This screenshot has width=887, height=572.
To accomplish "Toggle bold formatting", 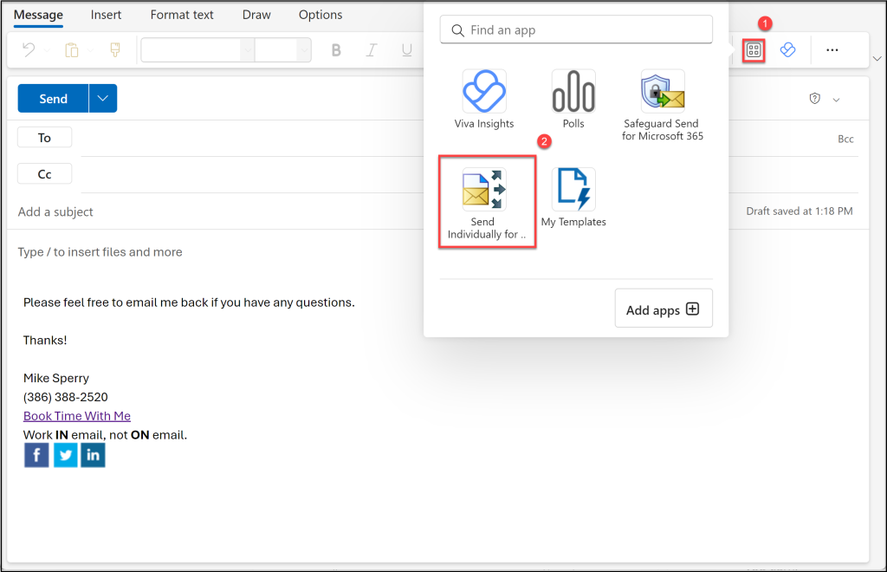I will (x=336, y=50).
